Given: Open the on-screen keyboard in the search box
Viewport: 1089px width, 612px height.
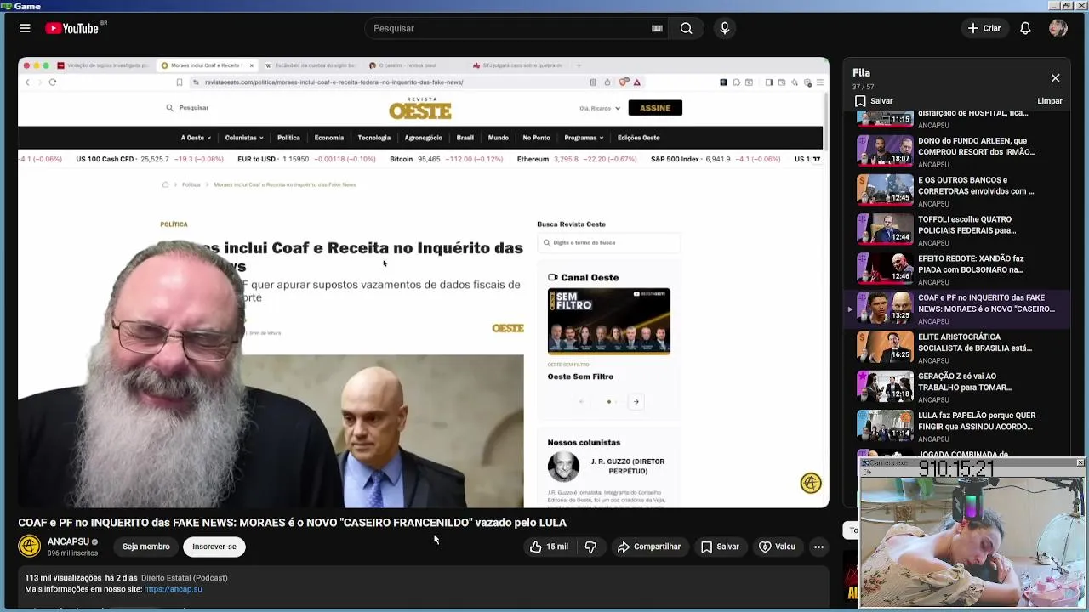Looking at the screenshot, I should click(x=657, y=28).
